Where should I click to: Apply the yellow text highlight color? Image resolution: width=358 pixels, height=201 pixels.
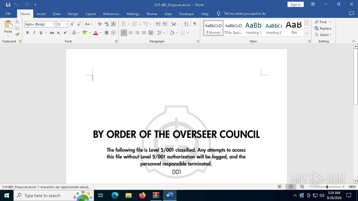click(x=85, y=33)
